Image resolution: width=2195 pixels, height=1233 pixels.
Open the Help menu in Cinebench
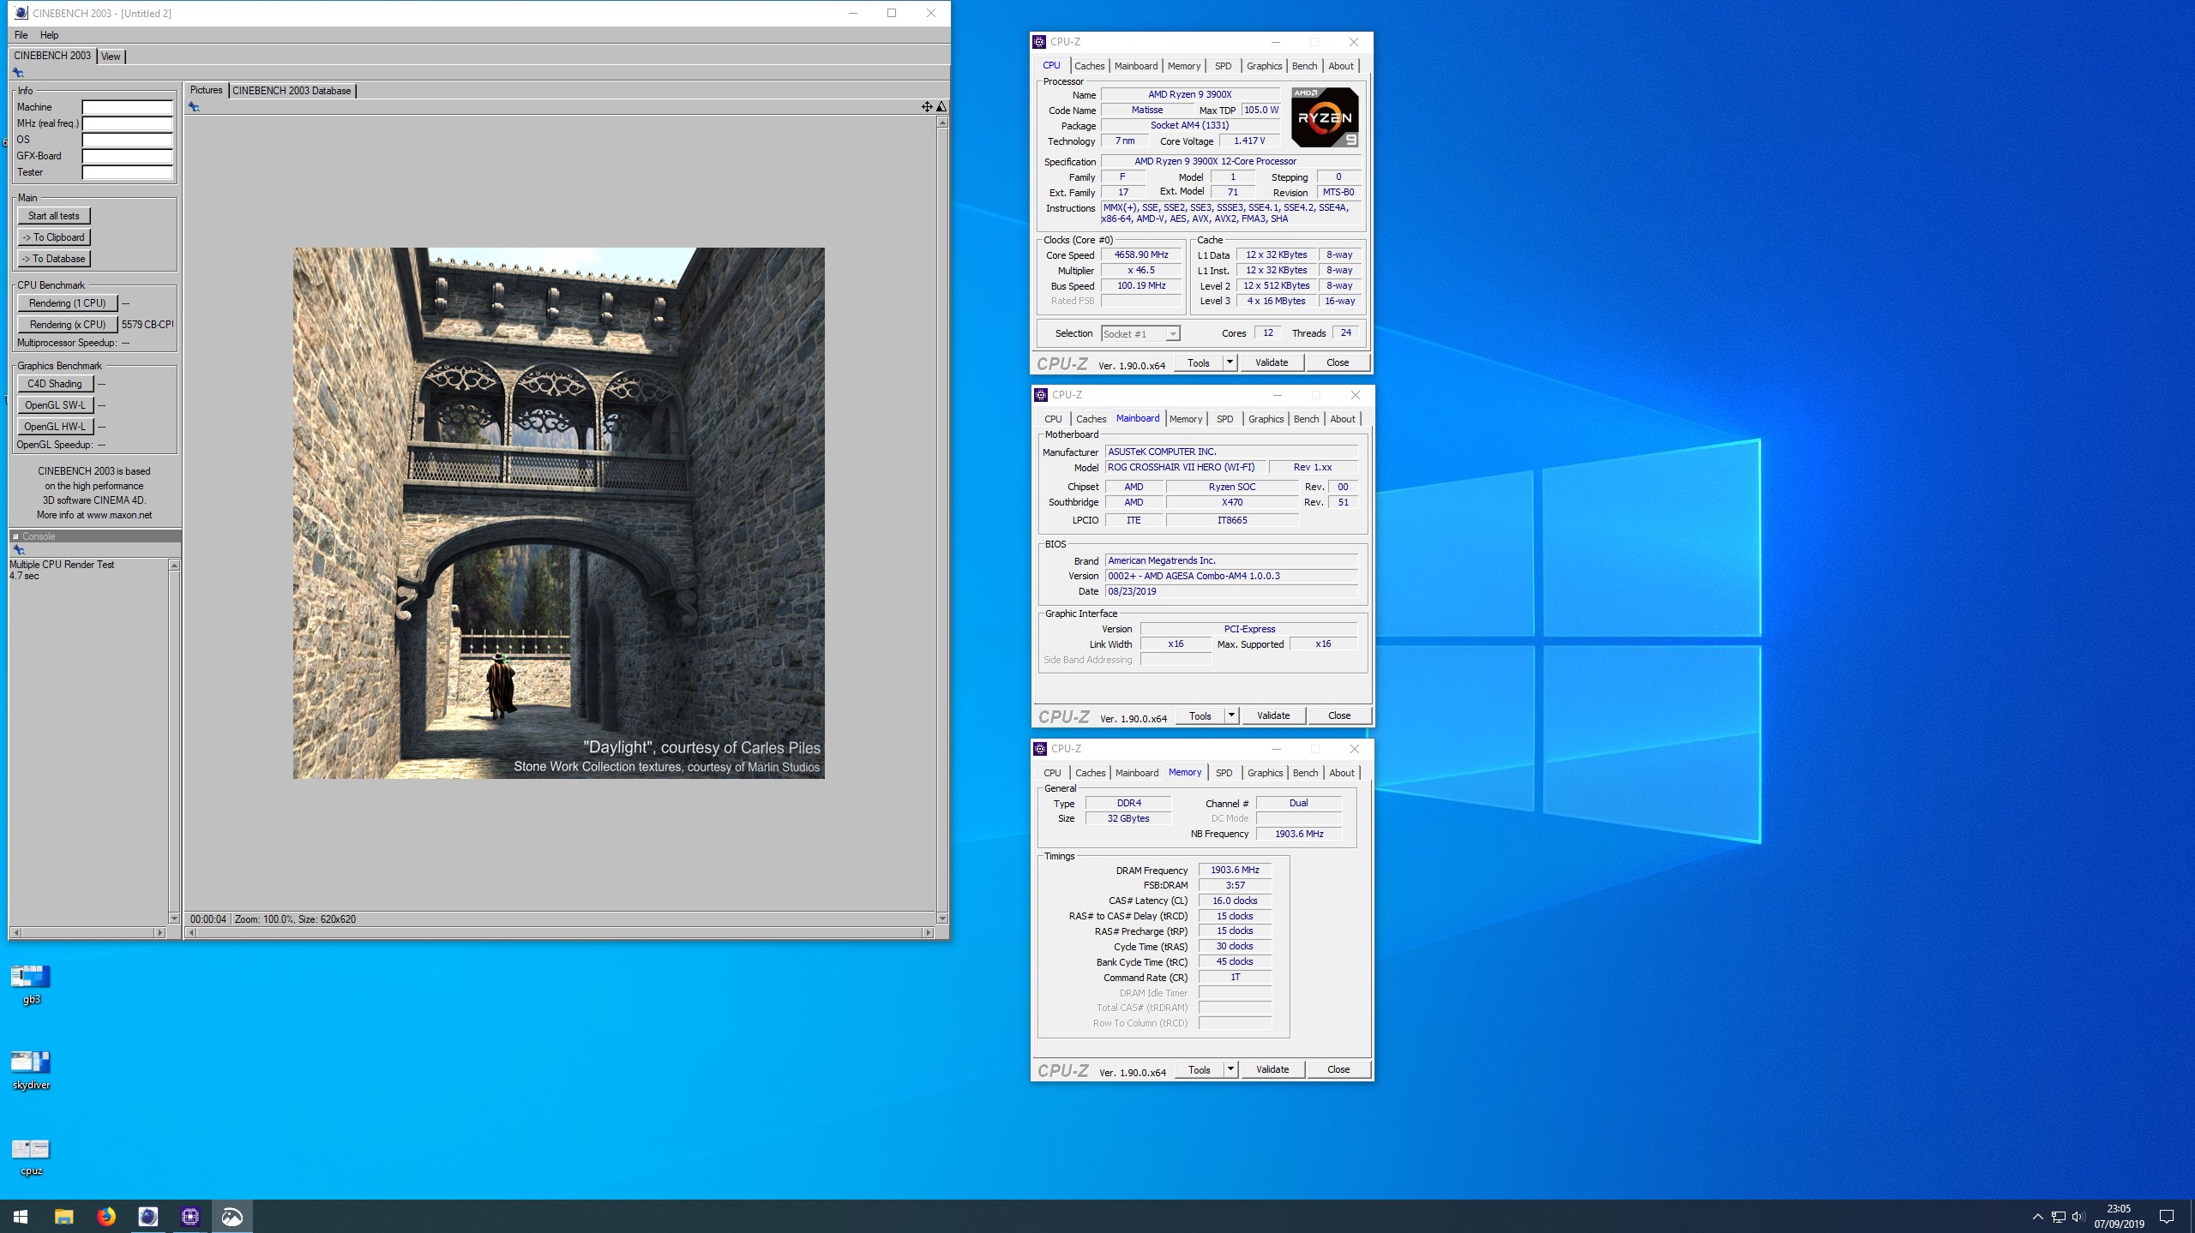click(x=50, y=35)
